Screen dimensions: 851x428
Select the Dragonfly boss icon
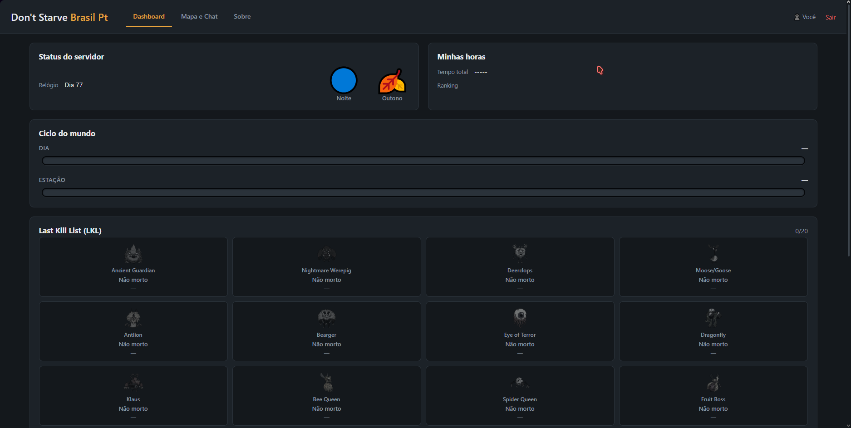pos(713,318)
